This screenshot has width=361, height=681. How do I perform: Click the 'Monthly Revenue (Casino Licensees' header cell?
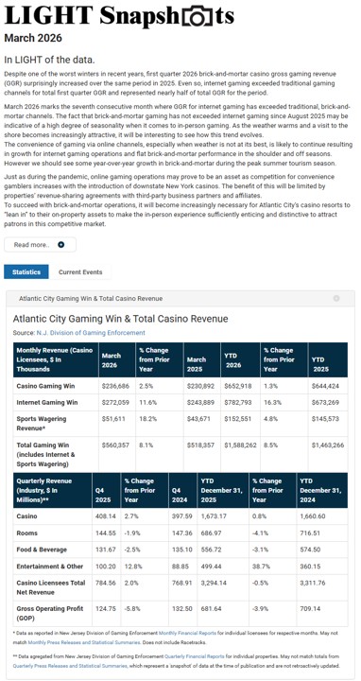[x=55, y=359]
